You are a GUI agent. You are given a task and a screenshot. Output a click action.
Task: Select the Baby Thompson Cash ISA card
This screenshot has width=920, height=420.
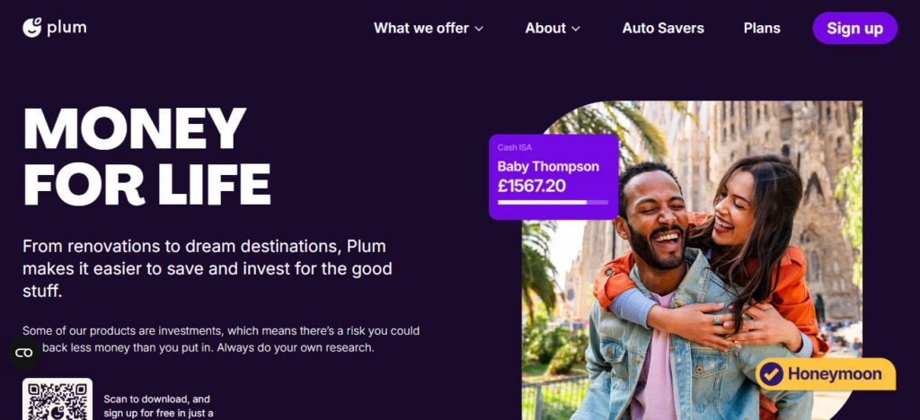pyautogui.click(x=553, y=177)
